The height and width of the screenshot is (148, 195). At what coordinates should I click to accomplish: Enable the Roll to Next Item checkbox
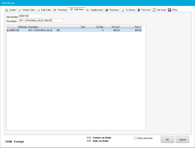click(x=135, y=138)
